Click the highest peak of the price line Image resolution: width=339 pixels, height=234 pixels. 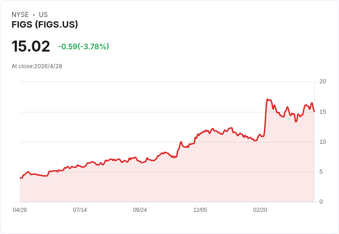click(x=268, y=99)
